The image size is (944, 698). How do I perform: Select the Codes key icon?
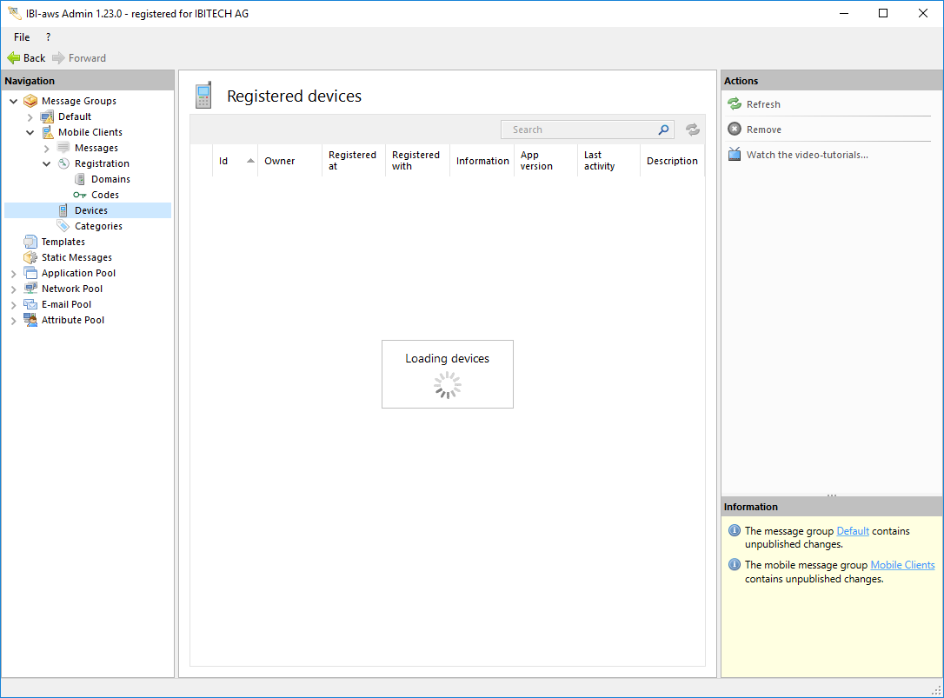point(80,195)
